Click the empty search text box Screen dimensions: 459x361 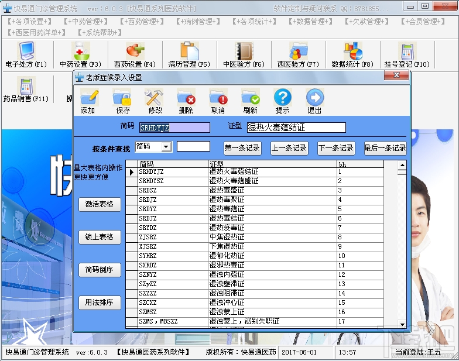193,146
